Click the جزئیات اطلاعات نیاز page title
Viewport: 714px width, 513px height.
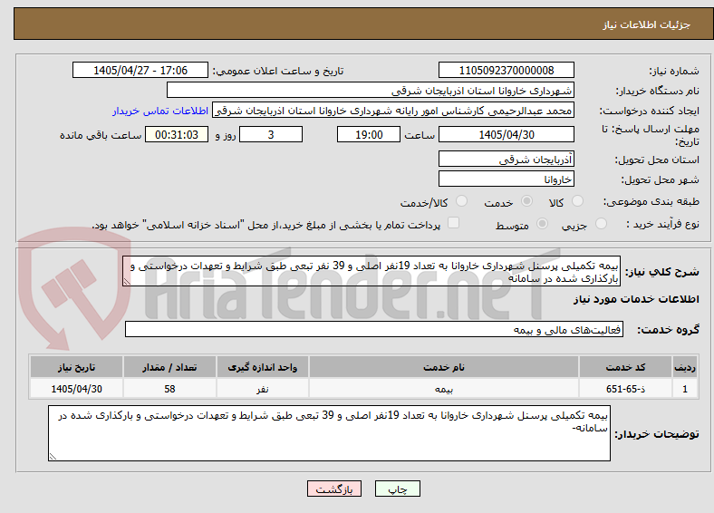(x=647, y=24)
